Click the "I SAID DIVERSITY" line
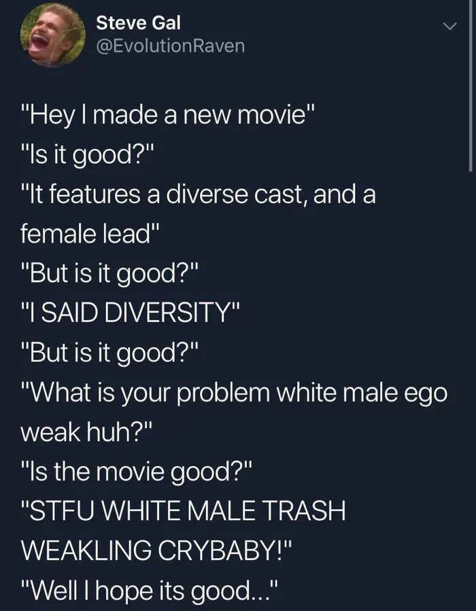Screen dimensions: 476x611 pos(129,314)
